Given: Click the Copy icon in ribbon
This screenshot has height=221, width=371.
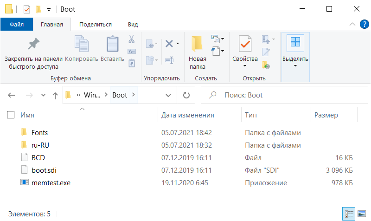Looking at the screenshot, I should (82, 44).
